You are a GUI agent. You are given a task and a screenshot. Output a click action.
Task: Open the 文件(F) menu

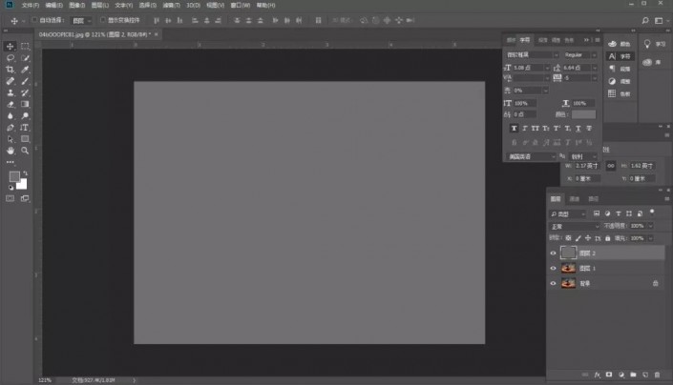[31, 5]
